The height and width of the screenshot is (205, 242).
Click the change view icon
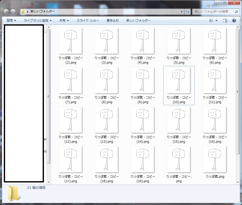pos(211,20)
